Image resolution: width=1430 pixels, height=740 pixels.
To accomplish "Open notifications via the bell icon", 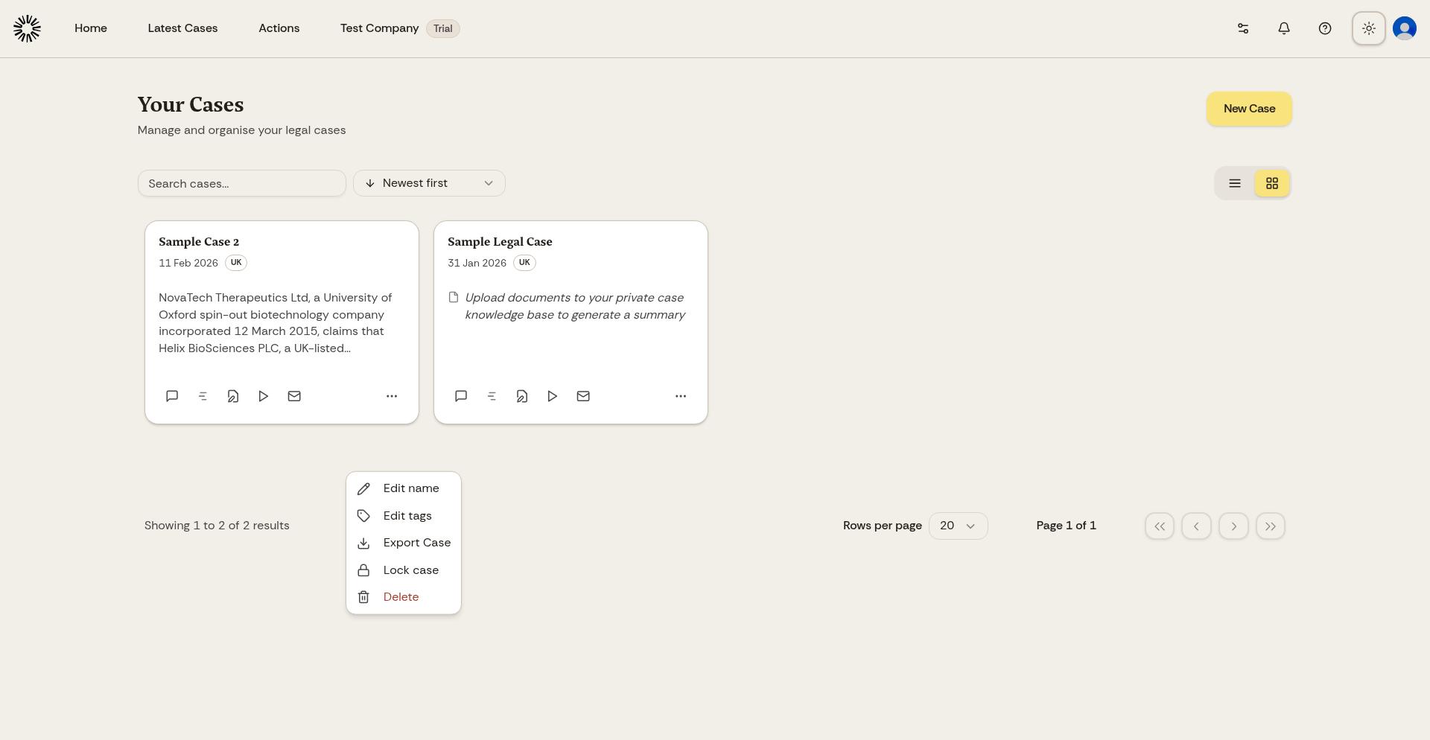I will 1283,28.
